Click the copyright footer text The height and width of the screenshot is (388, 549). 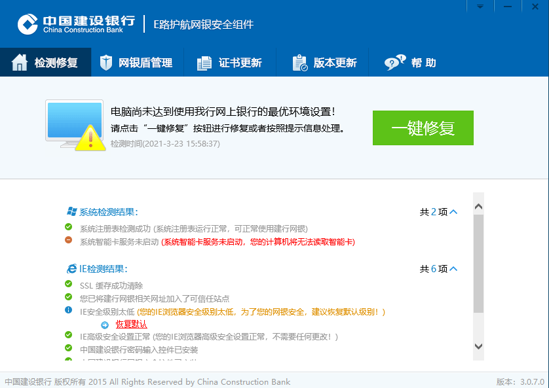147,381
